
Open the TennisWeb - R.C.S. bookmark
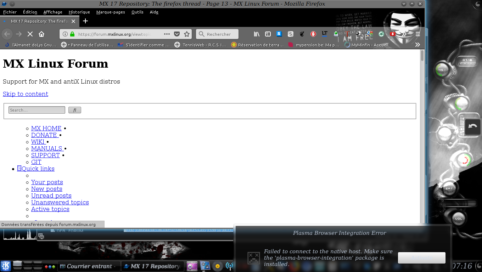click(x=200, y=45)
